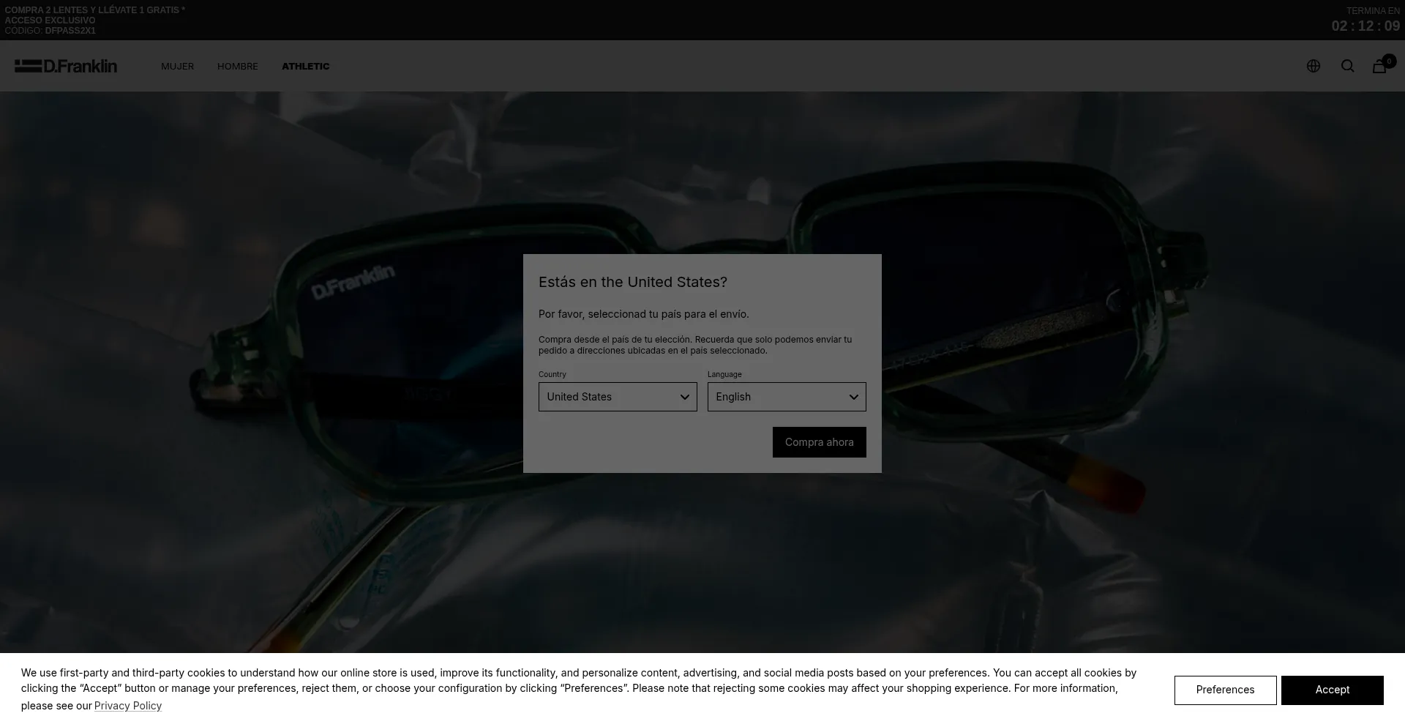This screenshot has height=727, width=1405.
Task: Click the TERMINA EN label
Action: tap(1373, 11)
